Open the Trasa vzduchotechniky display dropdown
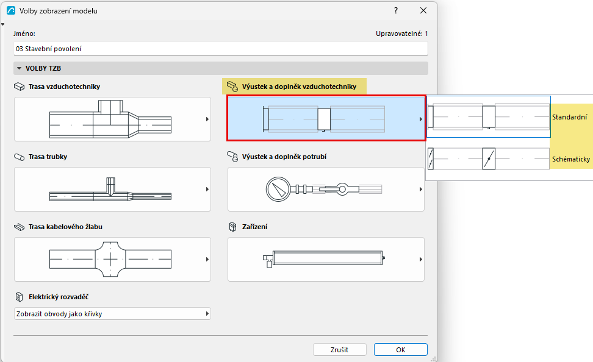Viewport: 593px width, 362px height. pos(112,119)
